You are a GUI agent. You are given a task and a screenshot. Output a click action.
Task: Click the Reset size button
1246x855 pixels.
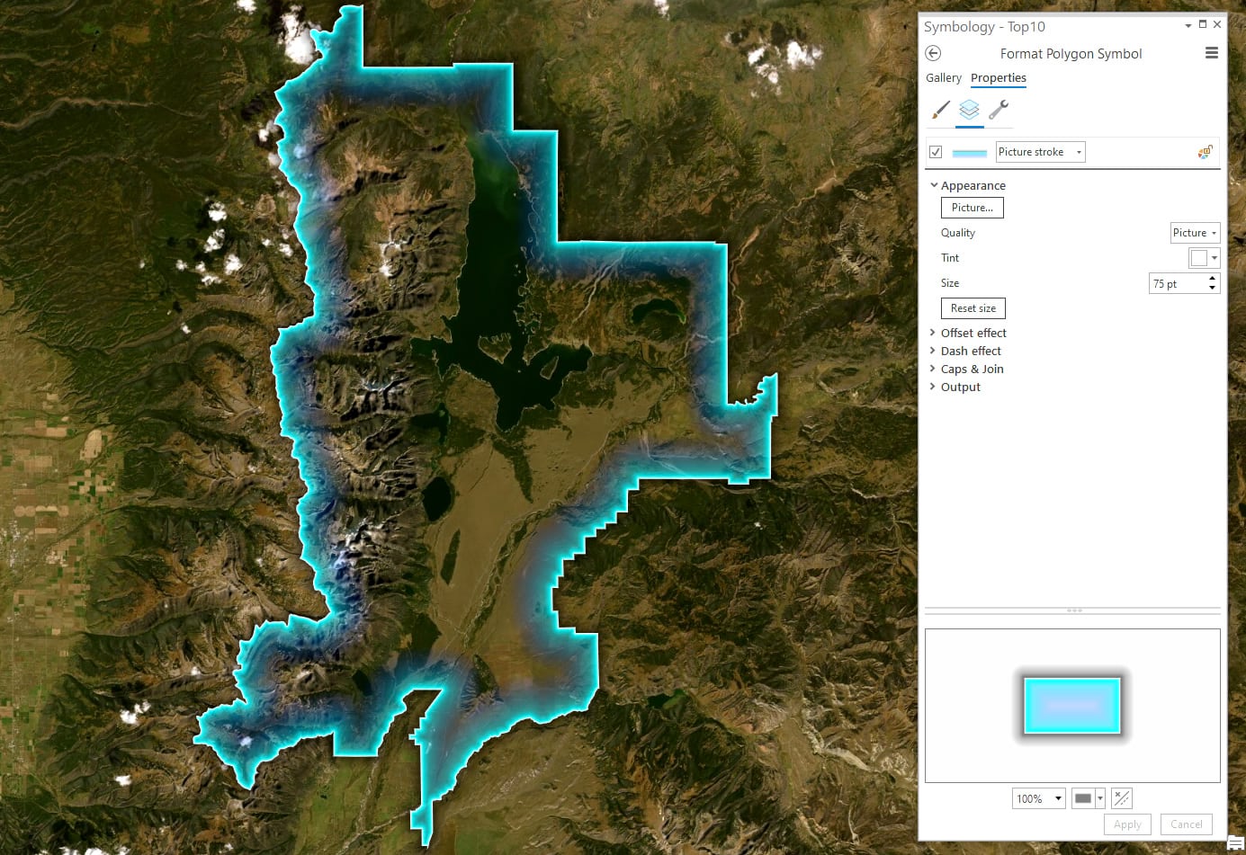(973, 308)
